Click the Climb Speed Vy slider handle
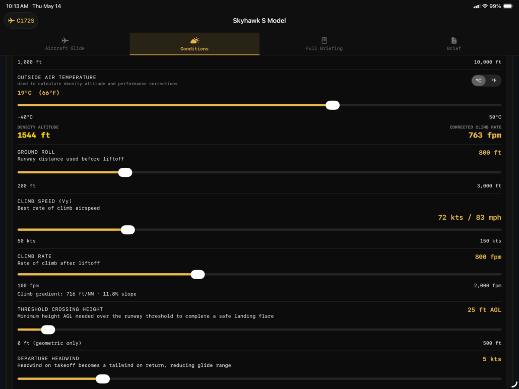This screenshot has height=389, width=519. [128, 230]
